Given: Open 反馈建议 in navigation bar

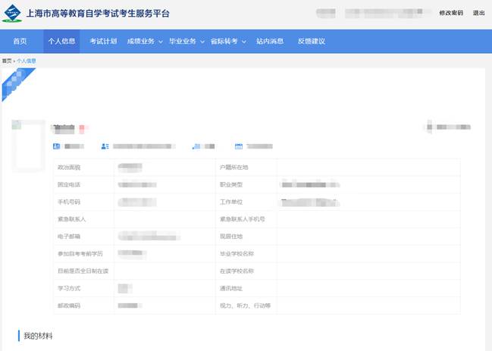Looking at the screenshot, I should pos(311,41).
